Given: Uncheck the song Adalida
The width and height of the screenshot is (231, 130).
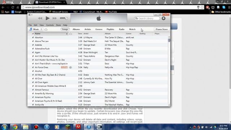Looking at the screenshot, I should click(33, 45).
